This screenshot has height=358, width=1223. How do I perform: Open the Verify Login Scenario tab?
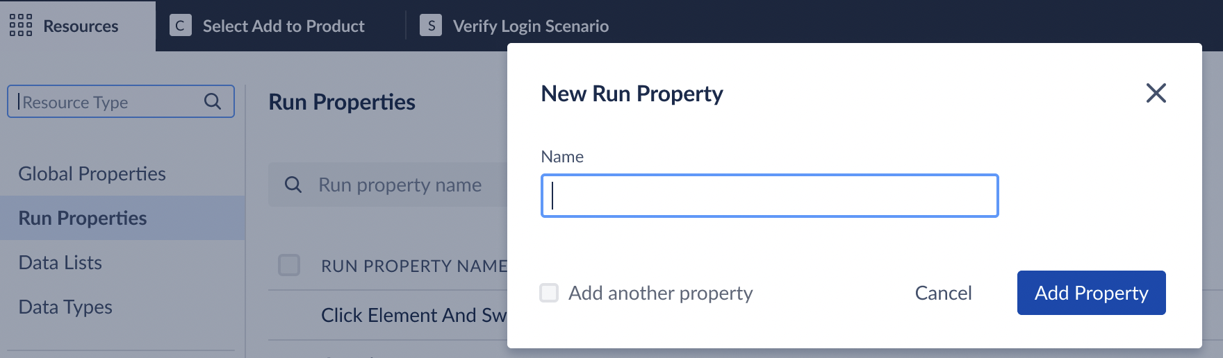pyautogui.click(x=530, y=26)
